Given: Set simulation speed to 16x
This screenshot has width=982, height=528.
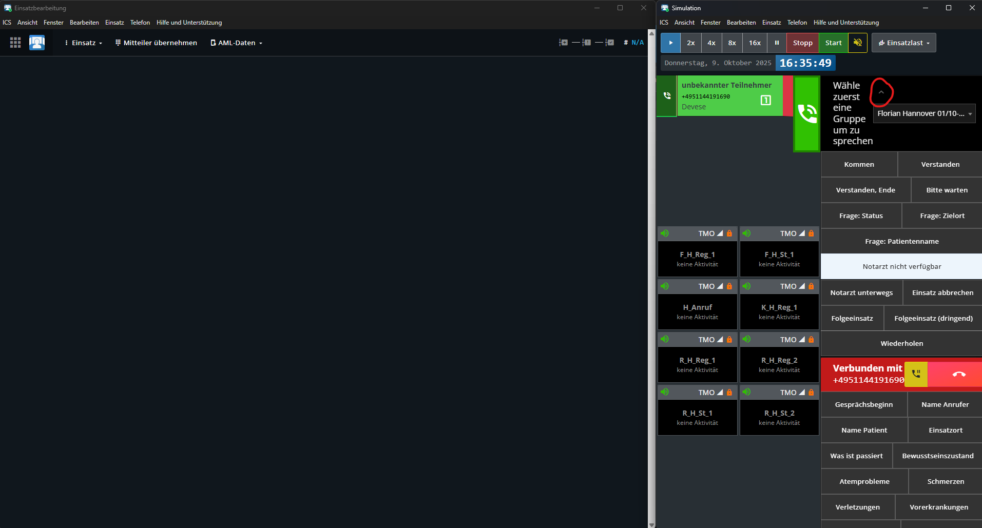Looking at the screenshot, I should click(755, 43).
